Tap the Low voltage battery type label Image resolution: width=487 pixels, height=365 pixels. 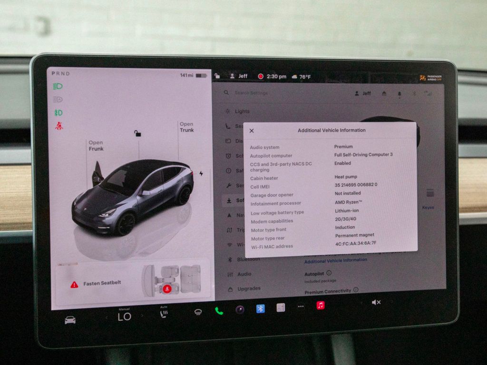pyautogui.click(x=277, y=213)
